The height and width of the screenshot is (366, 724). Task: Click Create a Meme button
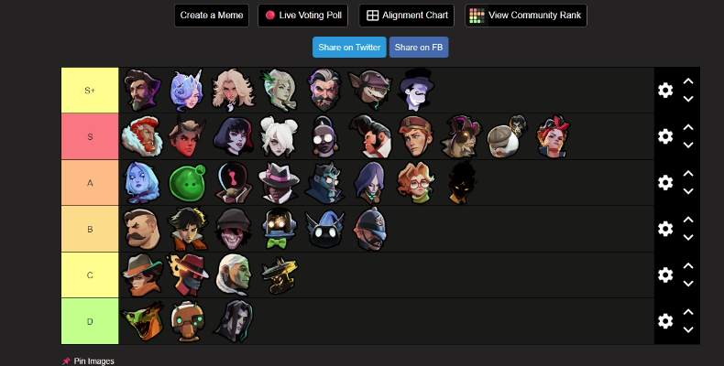click(212, 16)
